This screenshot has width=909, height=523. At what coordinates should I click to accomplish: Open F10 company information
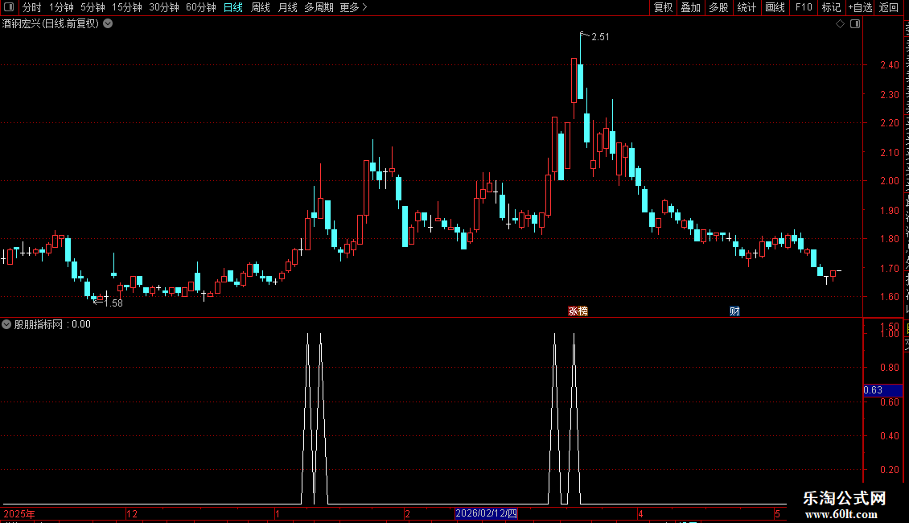tap(804, 7)
